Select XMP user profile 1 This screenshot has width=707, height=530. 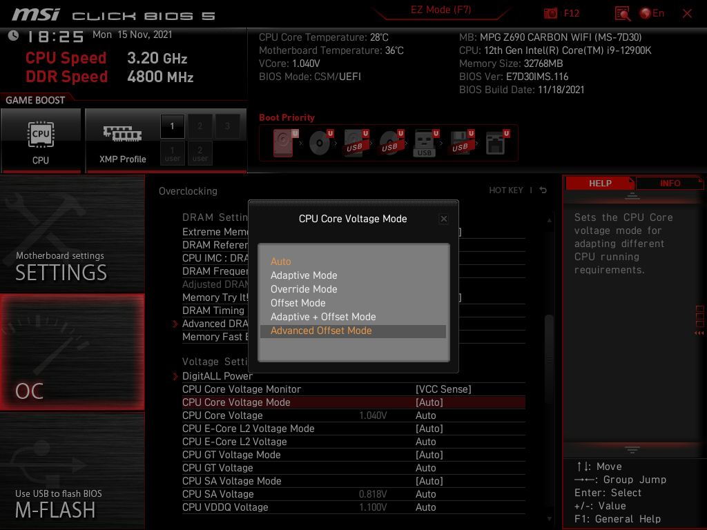coord(172,153)
